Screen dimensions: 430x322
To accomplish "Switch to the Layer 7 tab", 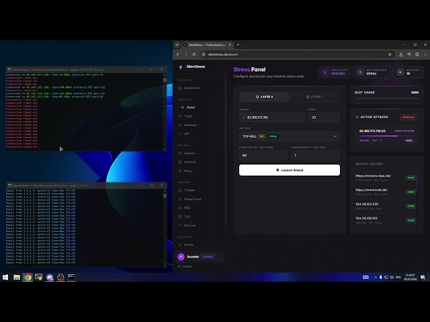I will [x=314, y=97].
